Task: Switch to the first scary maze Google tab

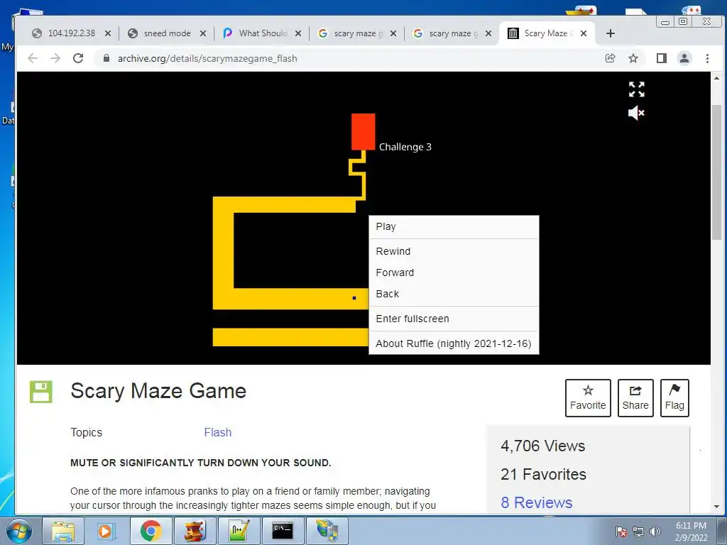Action: click(x=358, y=33)
